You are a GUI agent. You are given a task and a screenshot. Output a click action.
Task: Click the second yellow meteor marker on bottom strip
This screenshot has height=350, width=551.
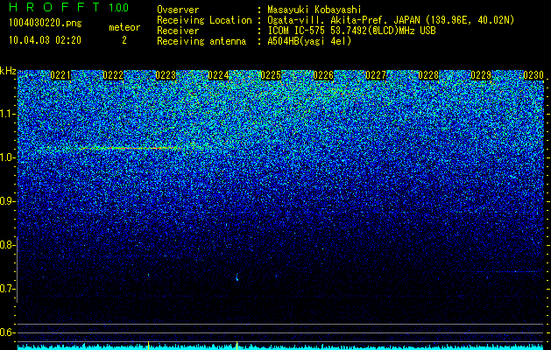237,346
